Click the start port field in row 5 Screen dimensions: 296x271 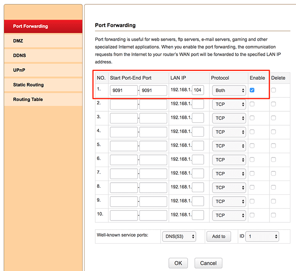click(124, 146)
